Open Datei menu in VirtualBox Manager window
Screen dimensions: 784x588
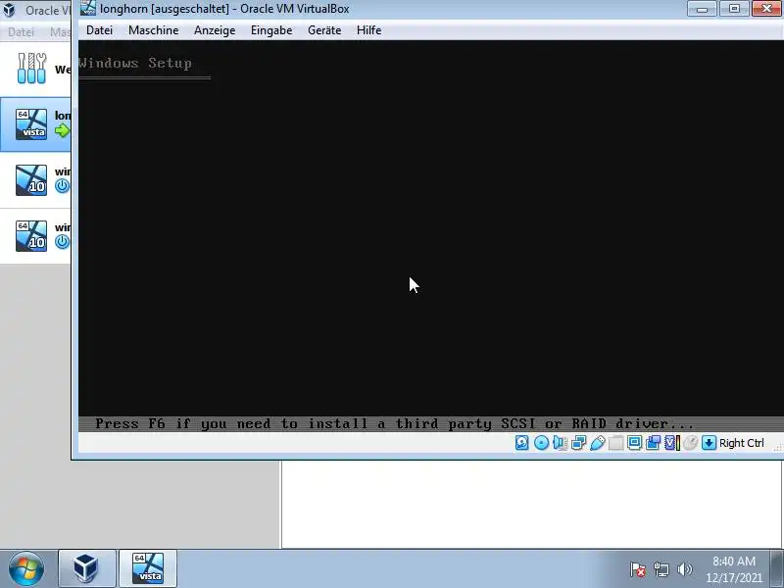(x=21, y=32)
